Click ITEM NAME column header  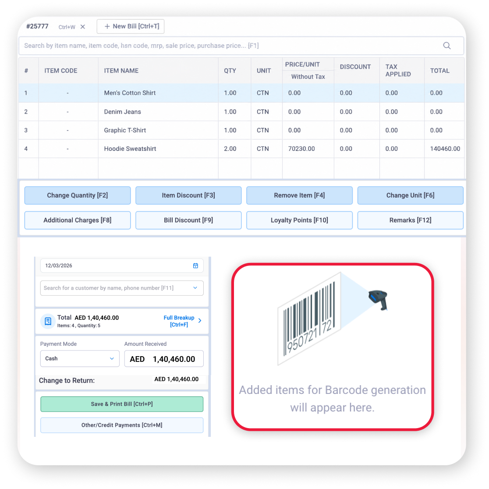tap(121, 71)
